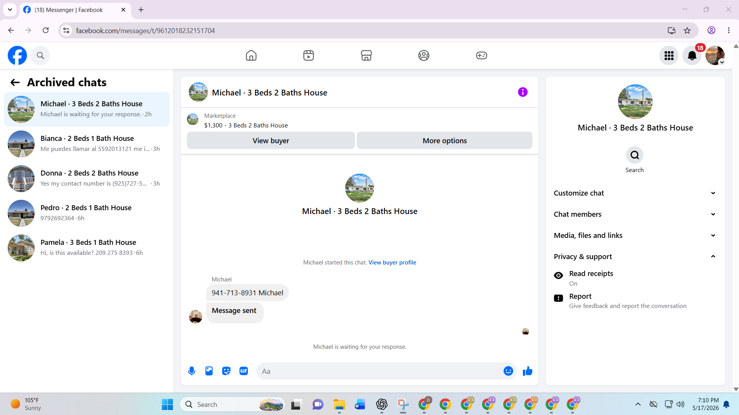Open Pamela 3 Beds 1 Bath chat
Image resolution: width=739 pixels, height=415 pixels.
coord(87,248)
